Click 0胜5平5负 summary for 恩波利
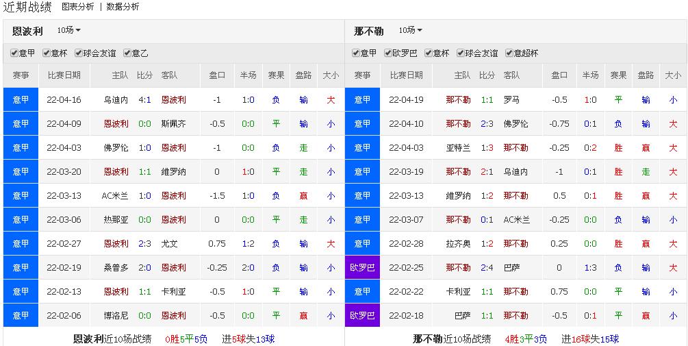 click(x=186, y=339)
